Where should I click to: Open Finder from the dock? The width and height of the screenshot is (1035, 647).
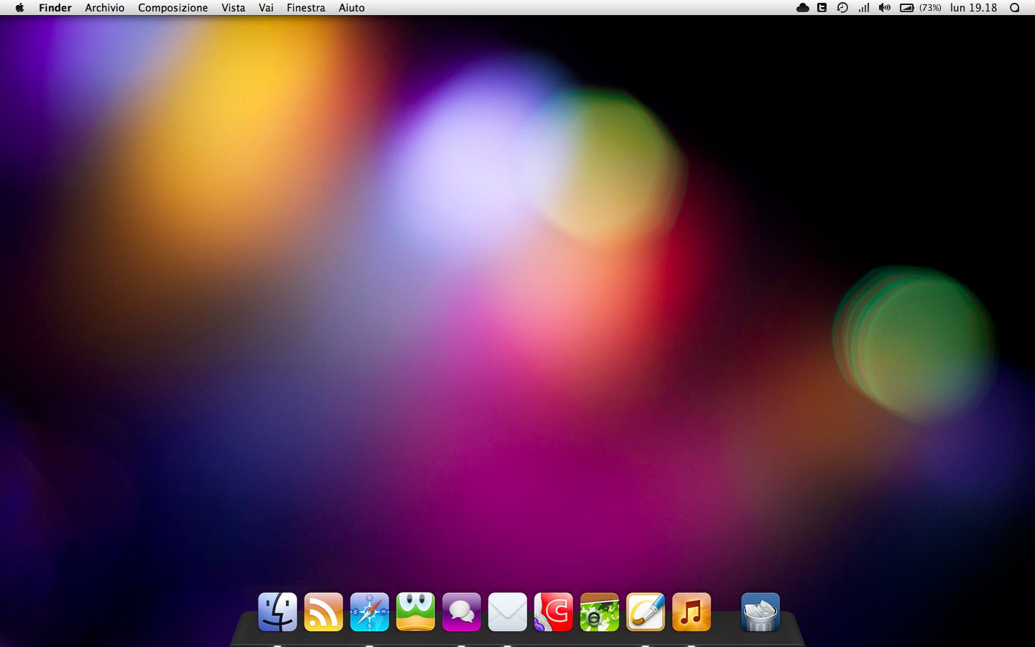pos(277,612)
